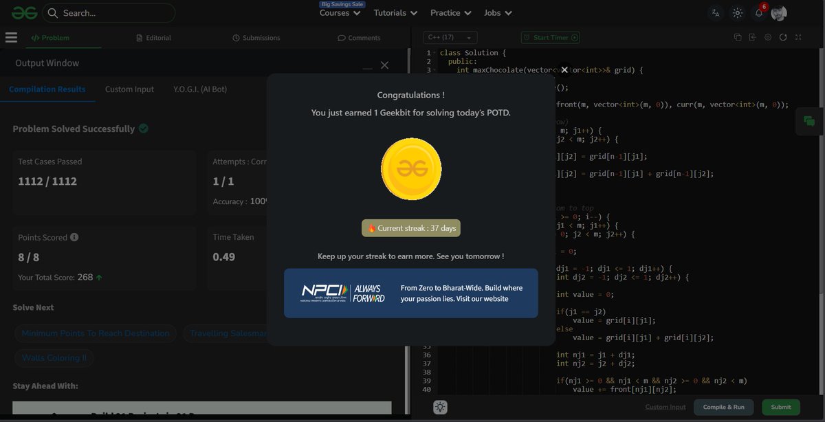Open editor settings gear icon
Image resolution: width=825 pixels, height=422 pixels.
point(768,37)
